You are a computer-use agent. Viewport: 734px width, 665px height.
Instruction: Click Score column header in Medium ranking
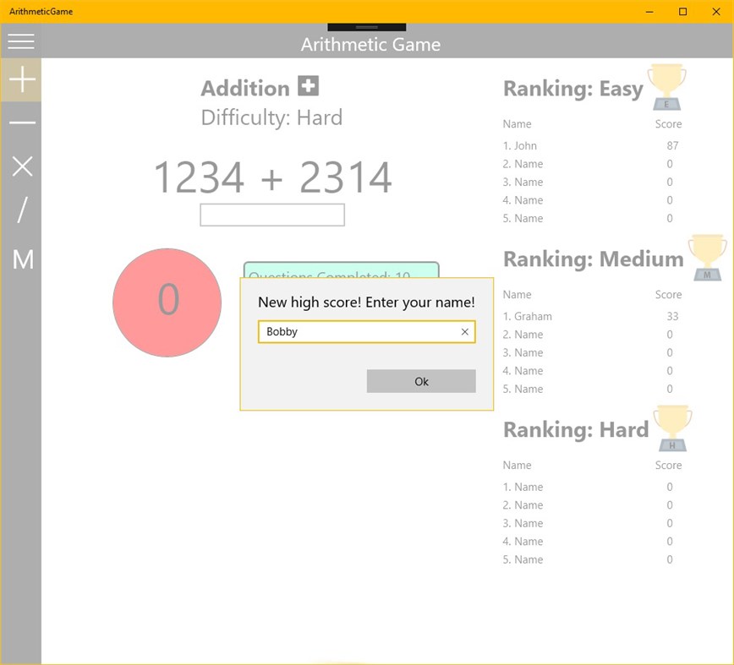[668, 295]
